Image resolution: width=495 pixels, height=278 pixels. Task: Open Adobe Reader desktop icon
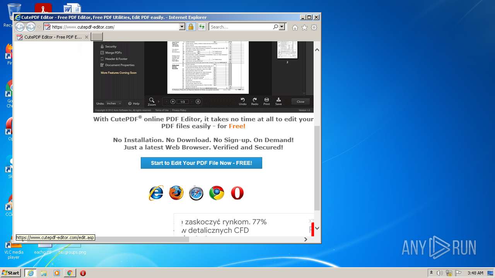[x=43, y=8]
